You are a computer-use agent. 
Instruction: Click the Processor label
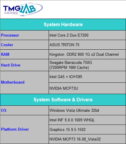[x=10, y=35]
